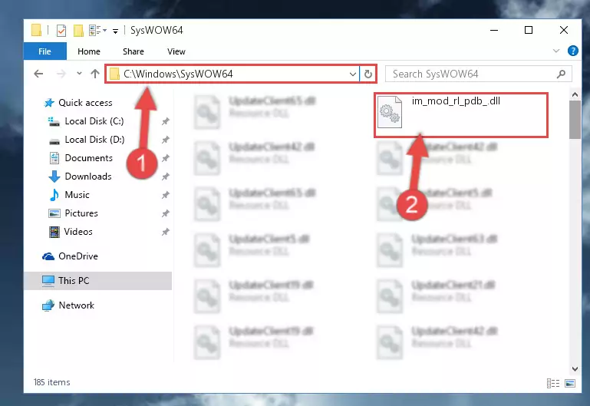Click the pin icon beside Videos
The width and height of the screenshot is (590, 406).
click(165, 232)
